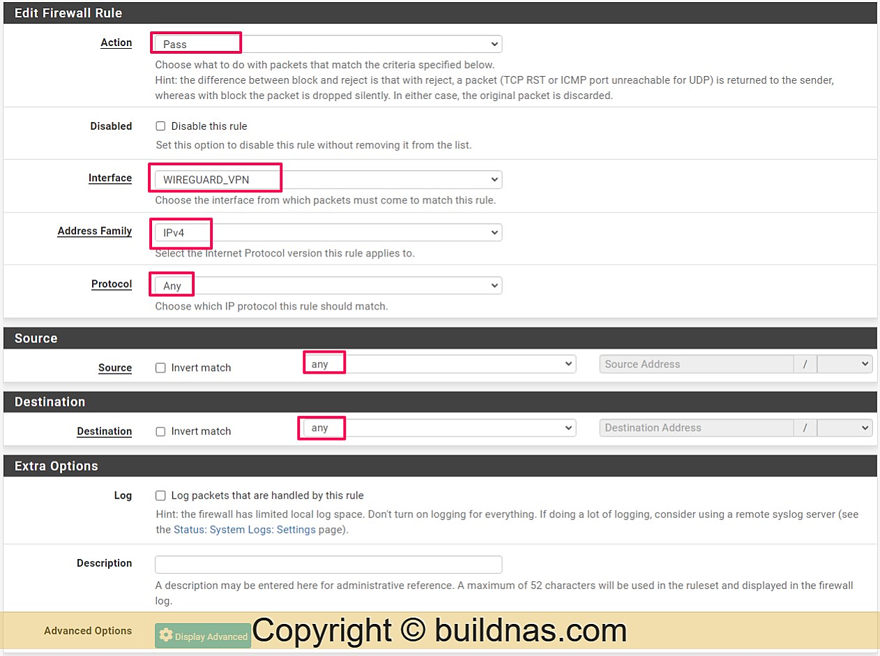Viewport: 880px width, 656px height.
Task: Click the Edit Firewall Rule panel heading
Action: coord(68,13)
